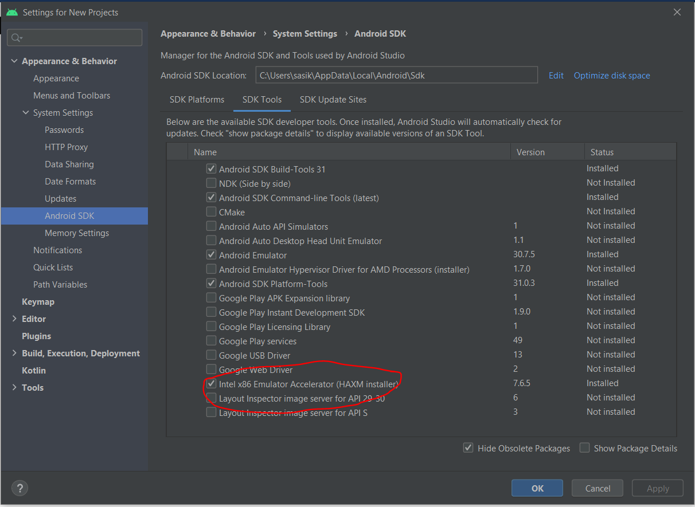Select HTTP Proxy in sidebar

[67, 147]
